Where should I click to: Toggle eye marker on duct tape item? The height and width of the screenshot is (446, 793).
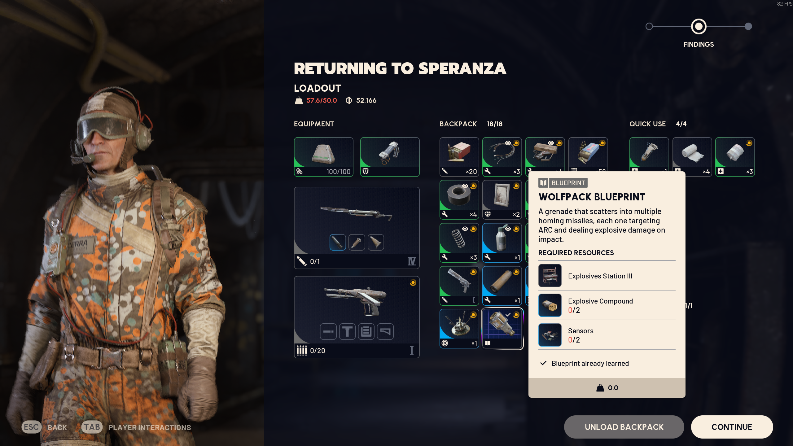(465, 186)
